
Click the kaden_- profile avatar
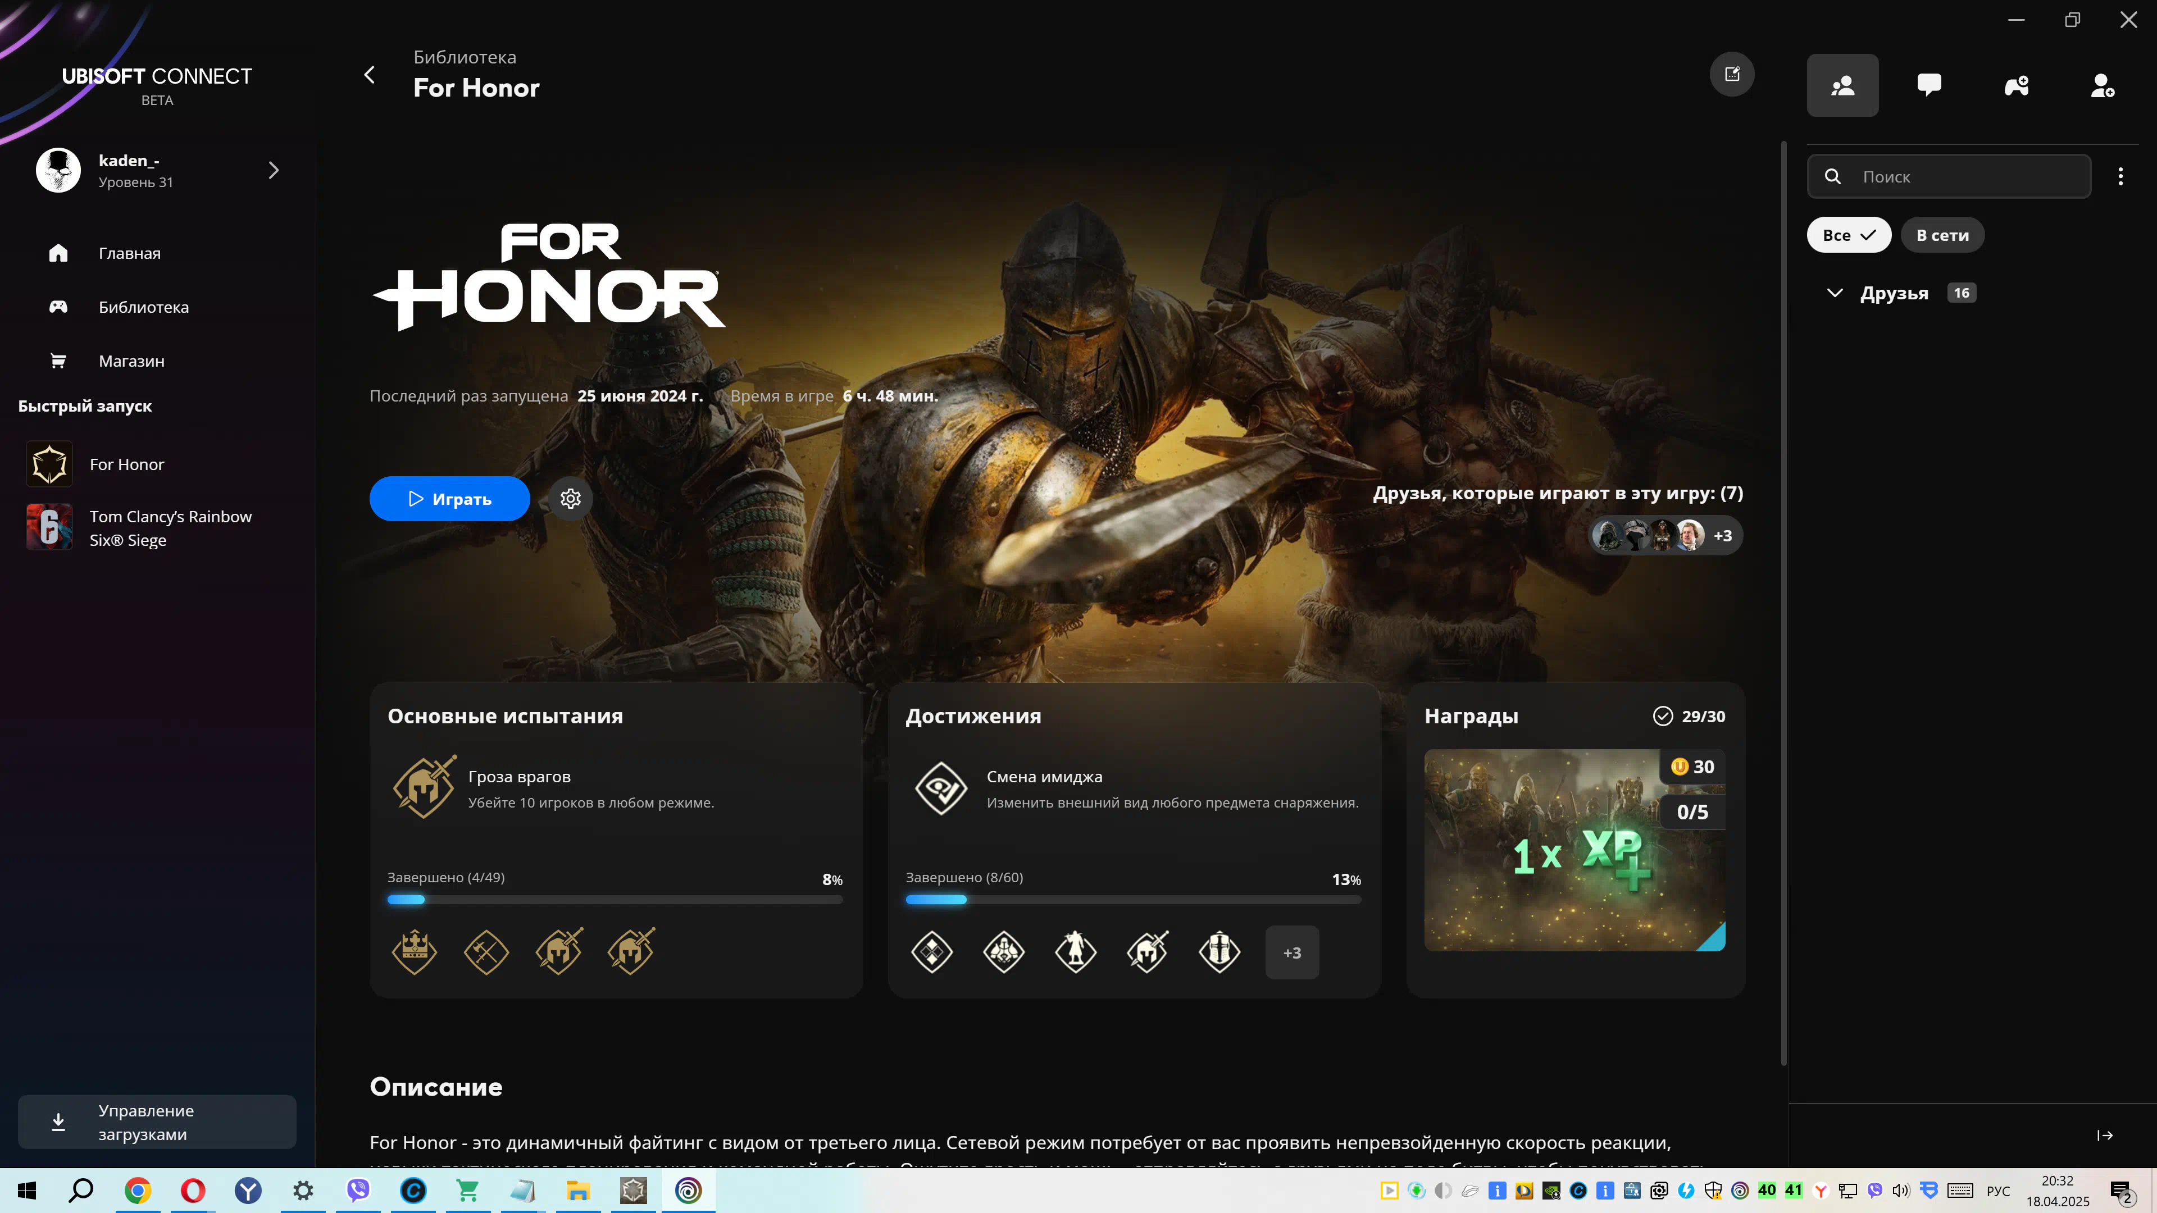click(58, 170)
